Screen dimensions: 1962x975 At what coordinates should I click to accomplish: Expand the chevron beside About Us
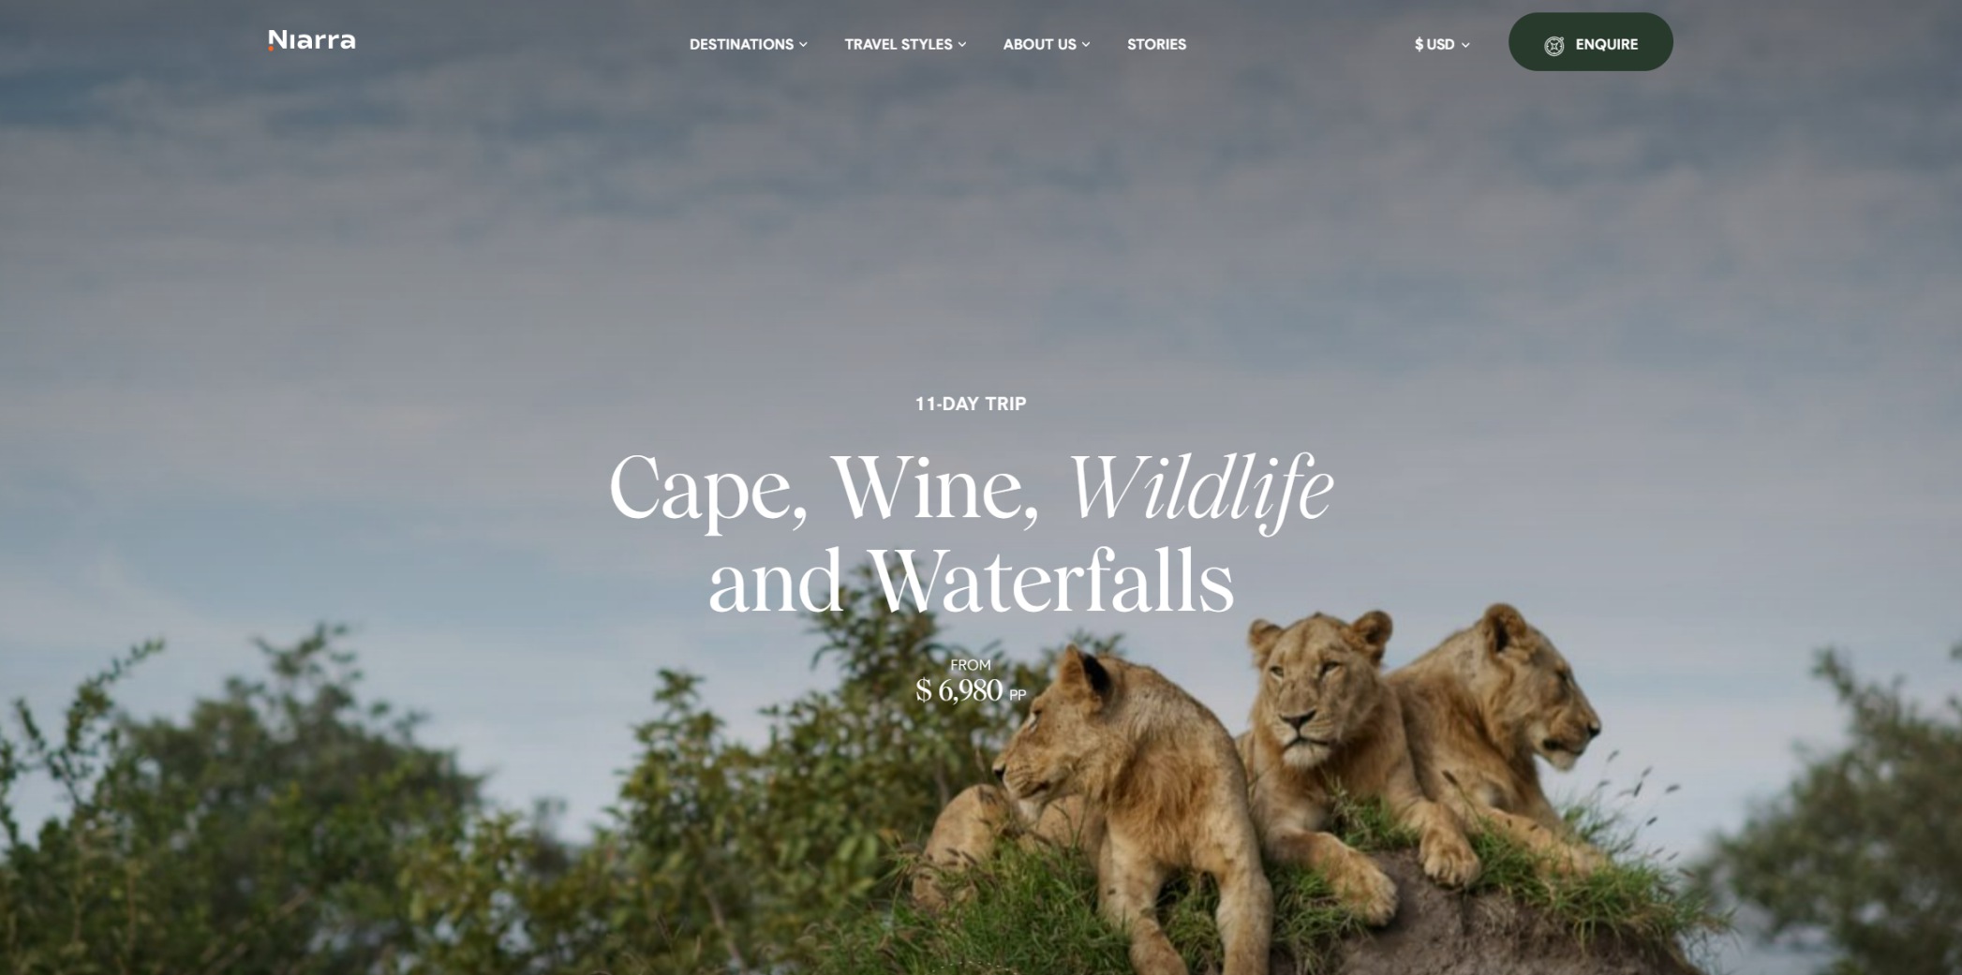click(x=1086, y=45)
